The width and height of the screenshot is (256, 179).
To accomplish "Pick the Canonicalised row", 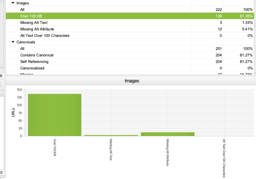I will click(x=32, y=68).
